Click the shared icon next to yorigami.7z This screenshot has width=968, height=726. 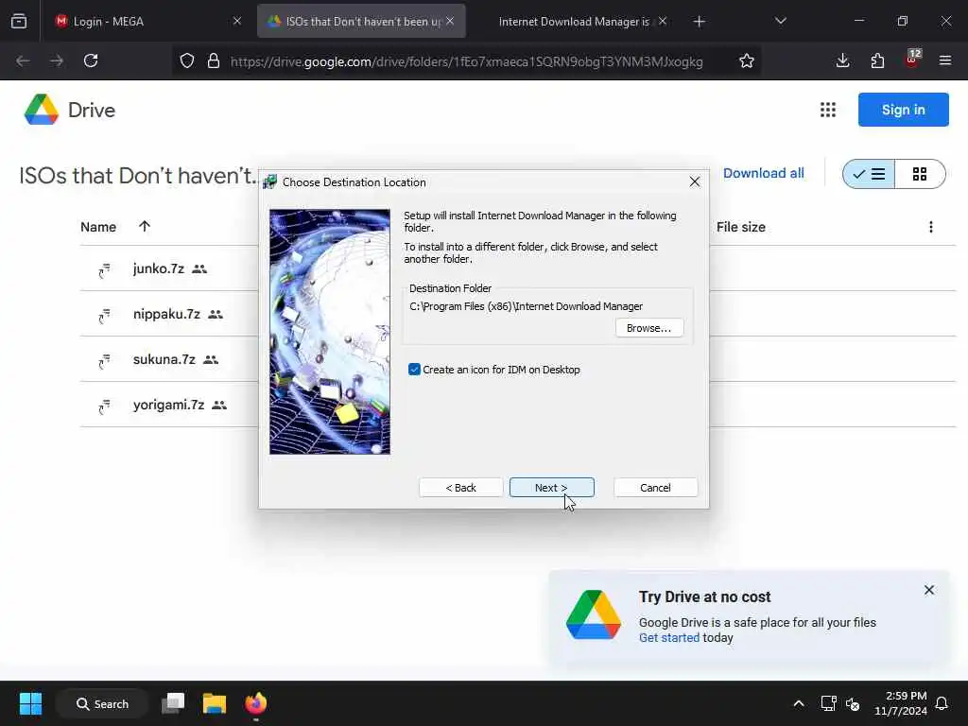click(219, 406)
